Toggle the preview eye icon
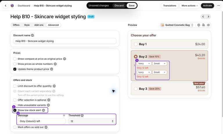Viewport: 223px width, 134px height. click(x=208, y=25)
